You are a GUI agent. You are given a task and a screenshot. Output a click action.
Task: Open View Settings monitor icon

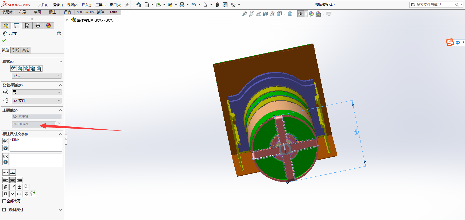pos(329,14)
